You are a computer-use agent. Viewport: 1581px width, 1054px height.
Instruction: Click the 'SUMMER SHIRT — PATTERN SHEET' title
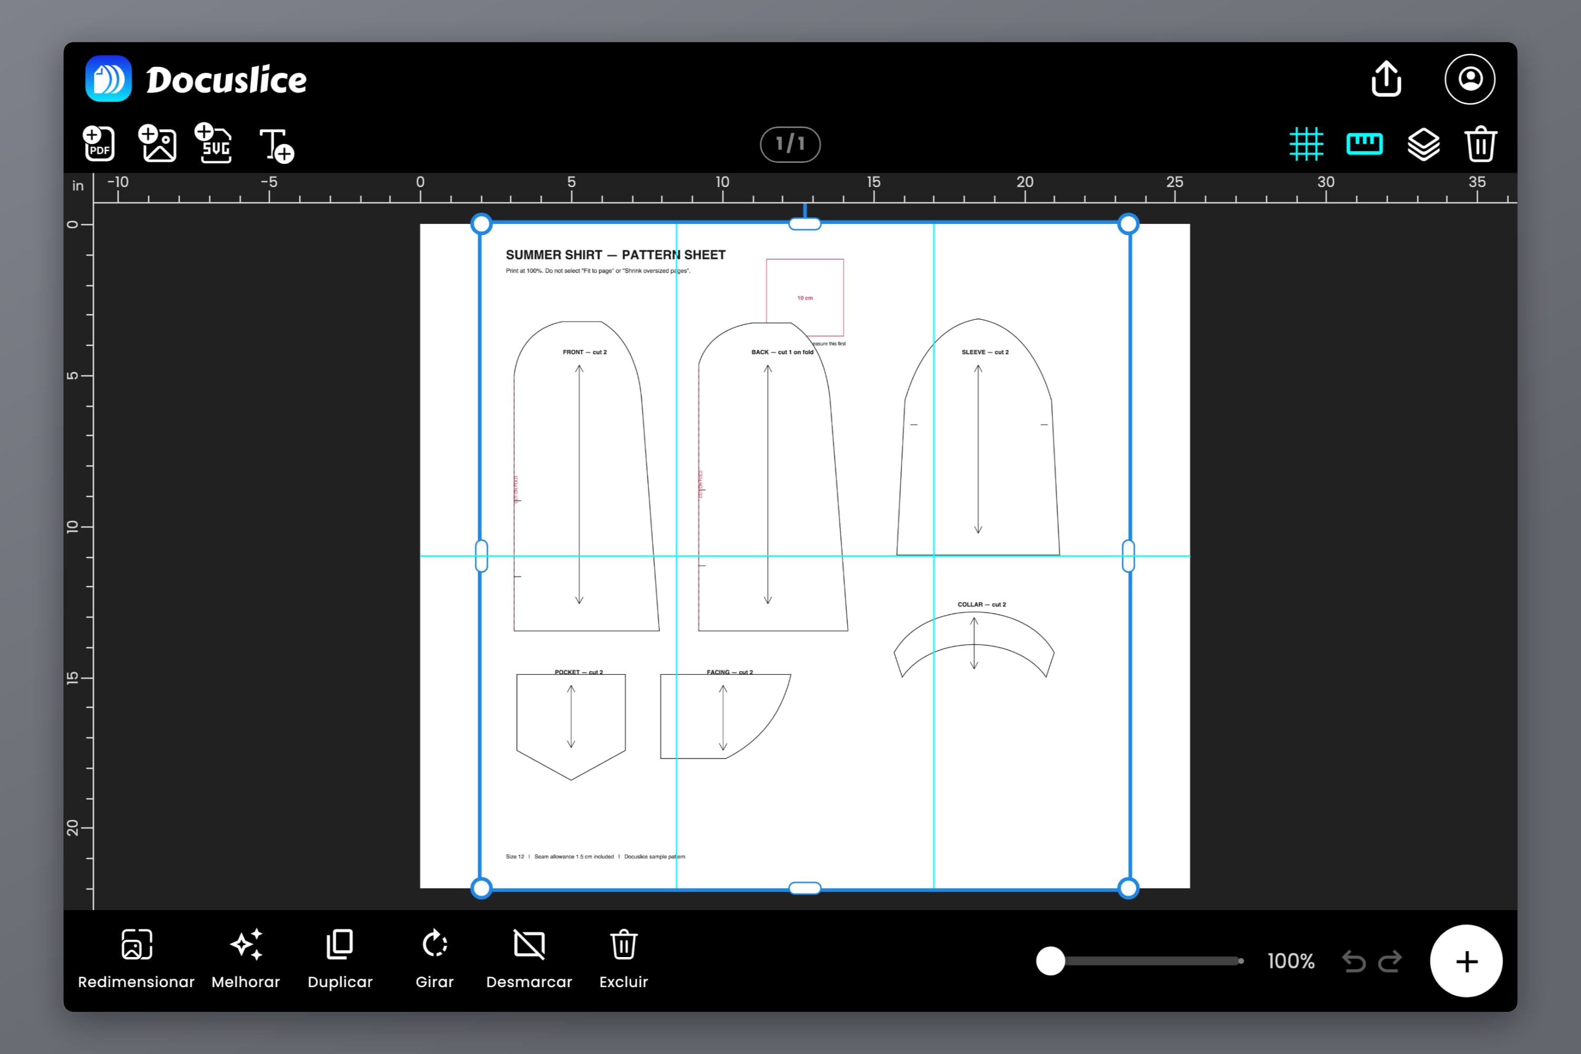coord(616,255)
